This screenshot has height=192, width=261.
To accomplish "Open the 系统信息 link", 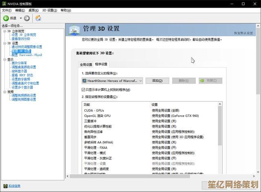I will (14, 186).
